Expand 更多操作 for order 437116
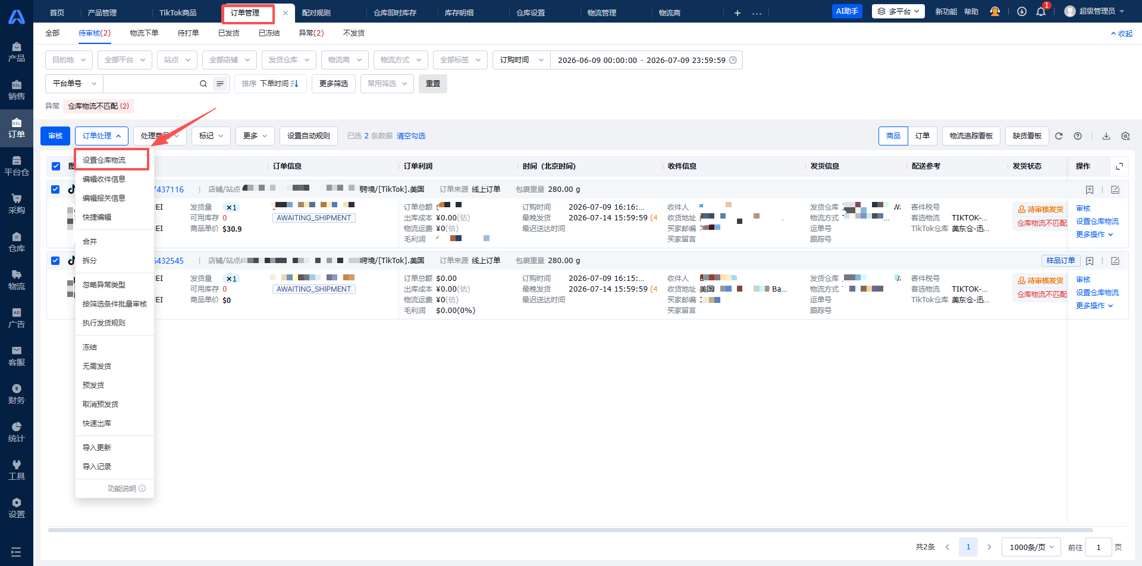Viewport: 1142px width, 566px height. point(1094,235)
